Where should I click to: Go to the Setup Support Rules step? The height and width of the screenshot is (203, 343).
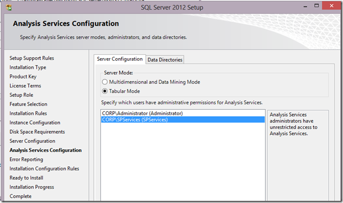tap(32, 58)
